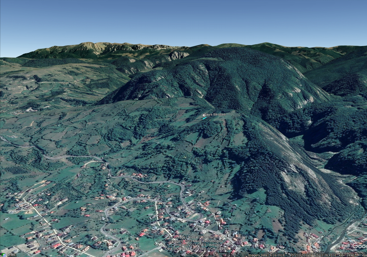Click the CNES / Airbus copyright text

coord(197,245)
